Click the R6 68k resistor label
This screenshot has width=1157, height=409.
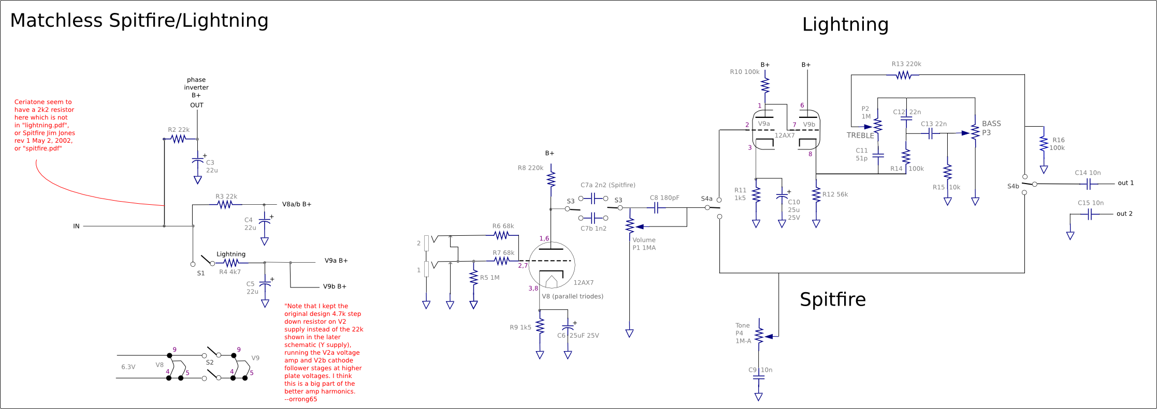tap(503, 226)
